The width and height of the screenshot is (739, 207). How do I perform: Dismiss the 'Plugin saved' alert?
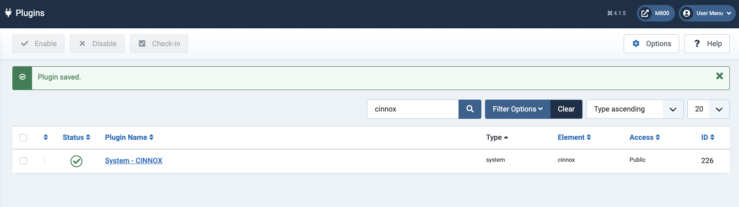(719, 76)
